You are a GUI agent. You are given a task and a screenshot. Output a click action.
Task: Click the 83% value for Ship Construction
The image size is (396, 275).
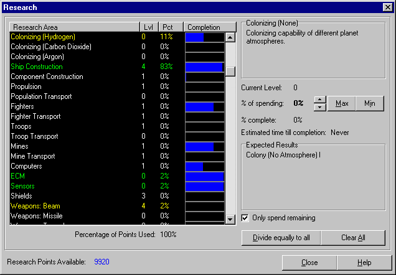[x=166, y=67]
